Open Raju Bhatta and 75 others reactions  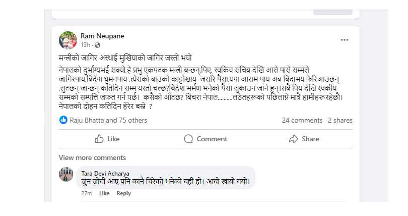[x=108, y=121]
